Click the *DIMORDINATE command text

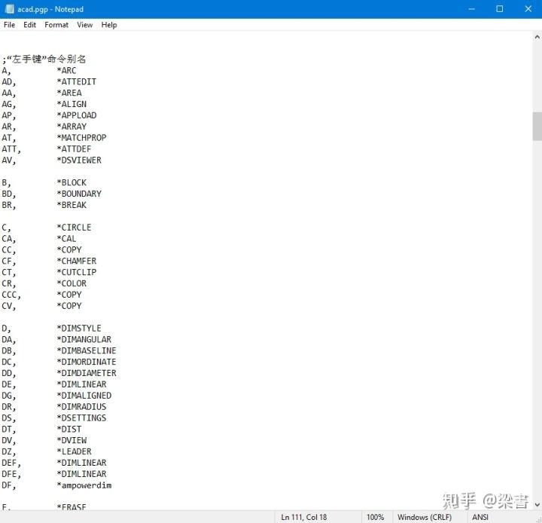tap(87, 362)
